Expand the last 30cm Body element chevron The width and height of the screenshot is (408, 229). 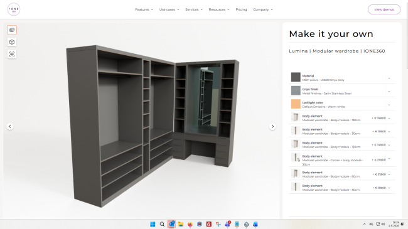click(389, 188)
